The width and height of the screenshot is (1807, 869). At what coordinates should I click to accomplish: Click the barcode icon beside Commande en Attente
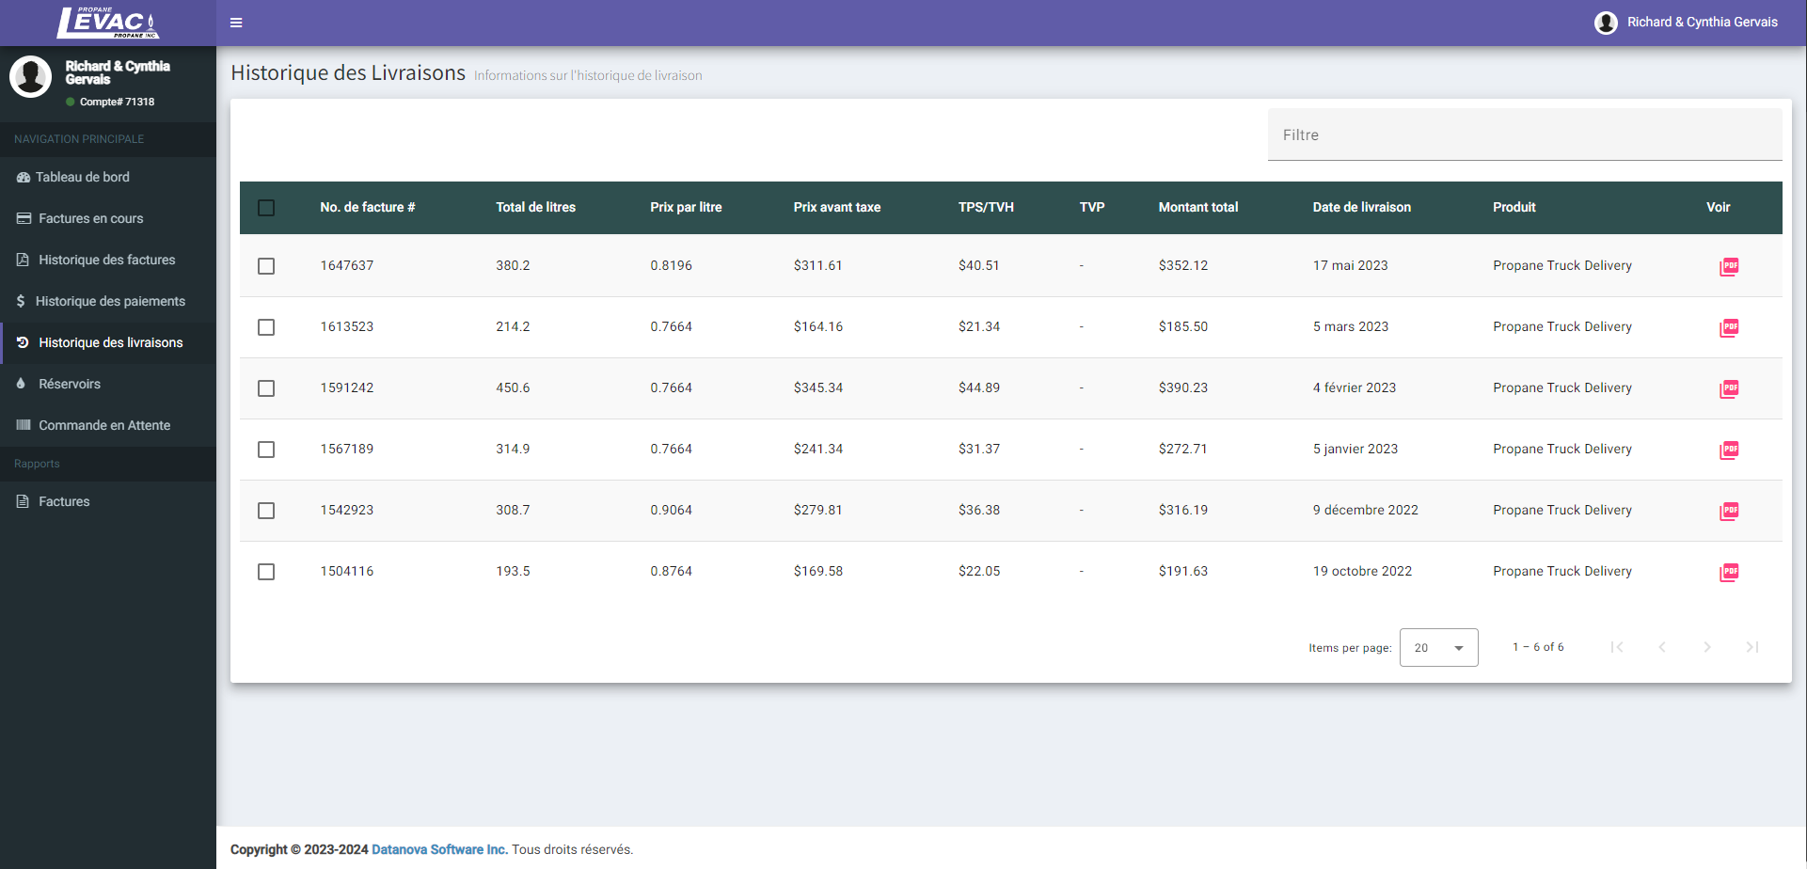point(24,425)
